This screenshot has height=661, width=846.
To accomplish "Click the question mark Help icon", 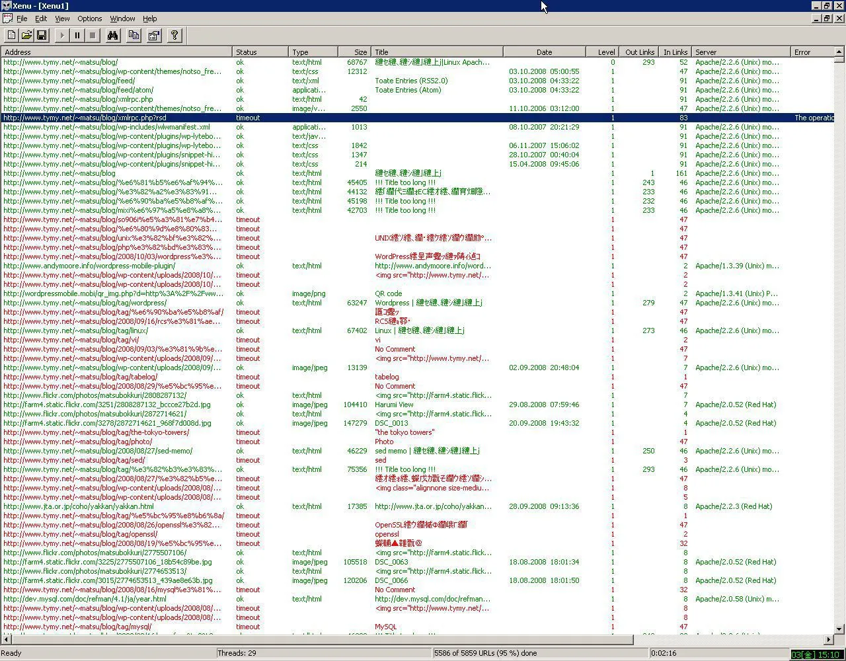I will (174, 36).
